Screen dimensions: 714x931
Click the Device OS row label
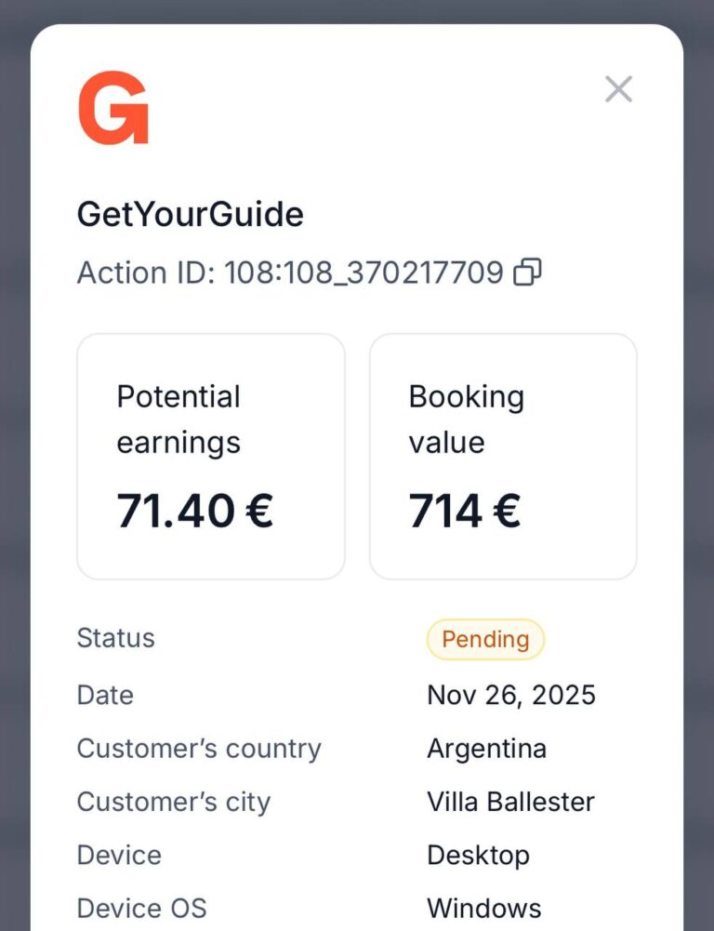(x=141, y=908)
